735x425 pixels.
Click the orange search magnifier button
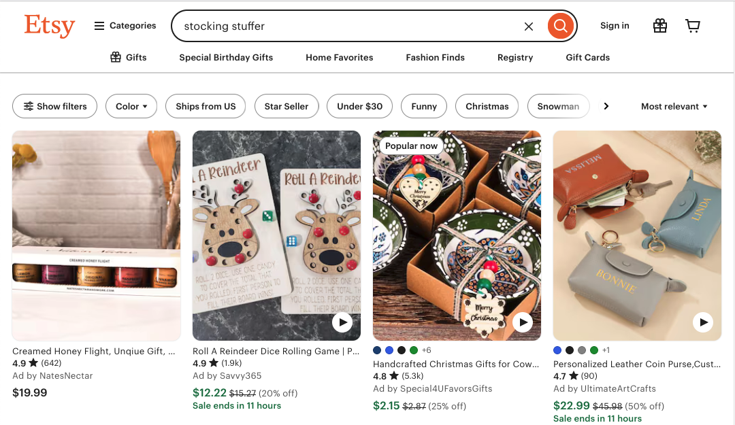(560, 27)
